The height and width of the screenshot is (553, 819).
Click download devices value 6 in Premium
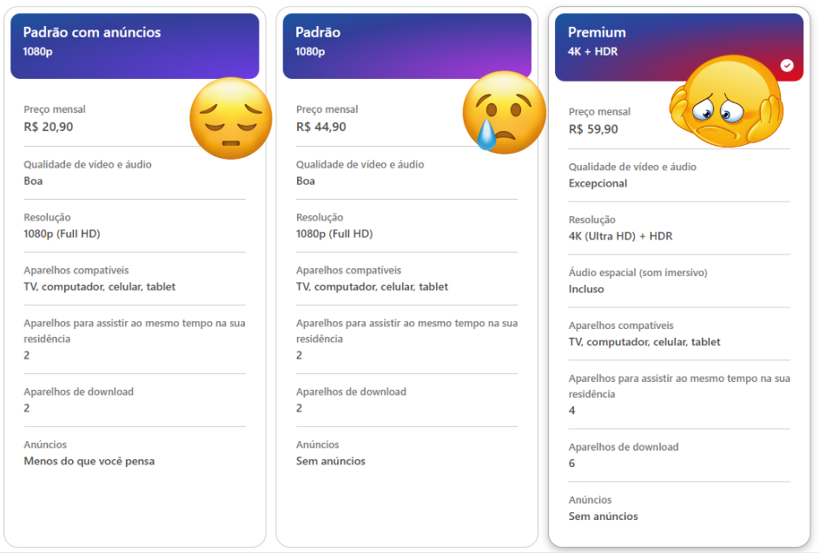point(571,464)
